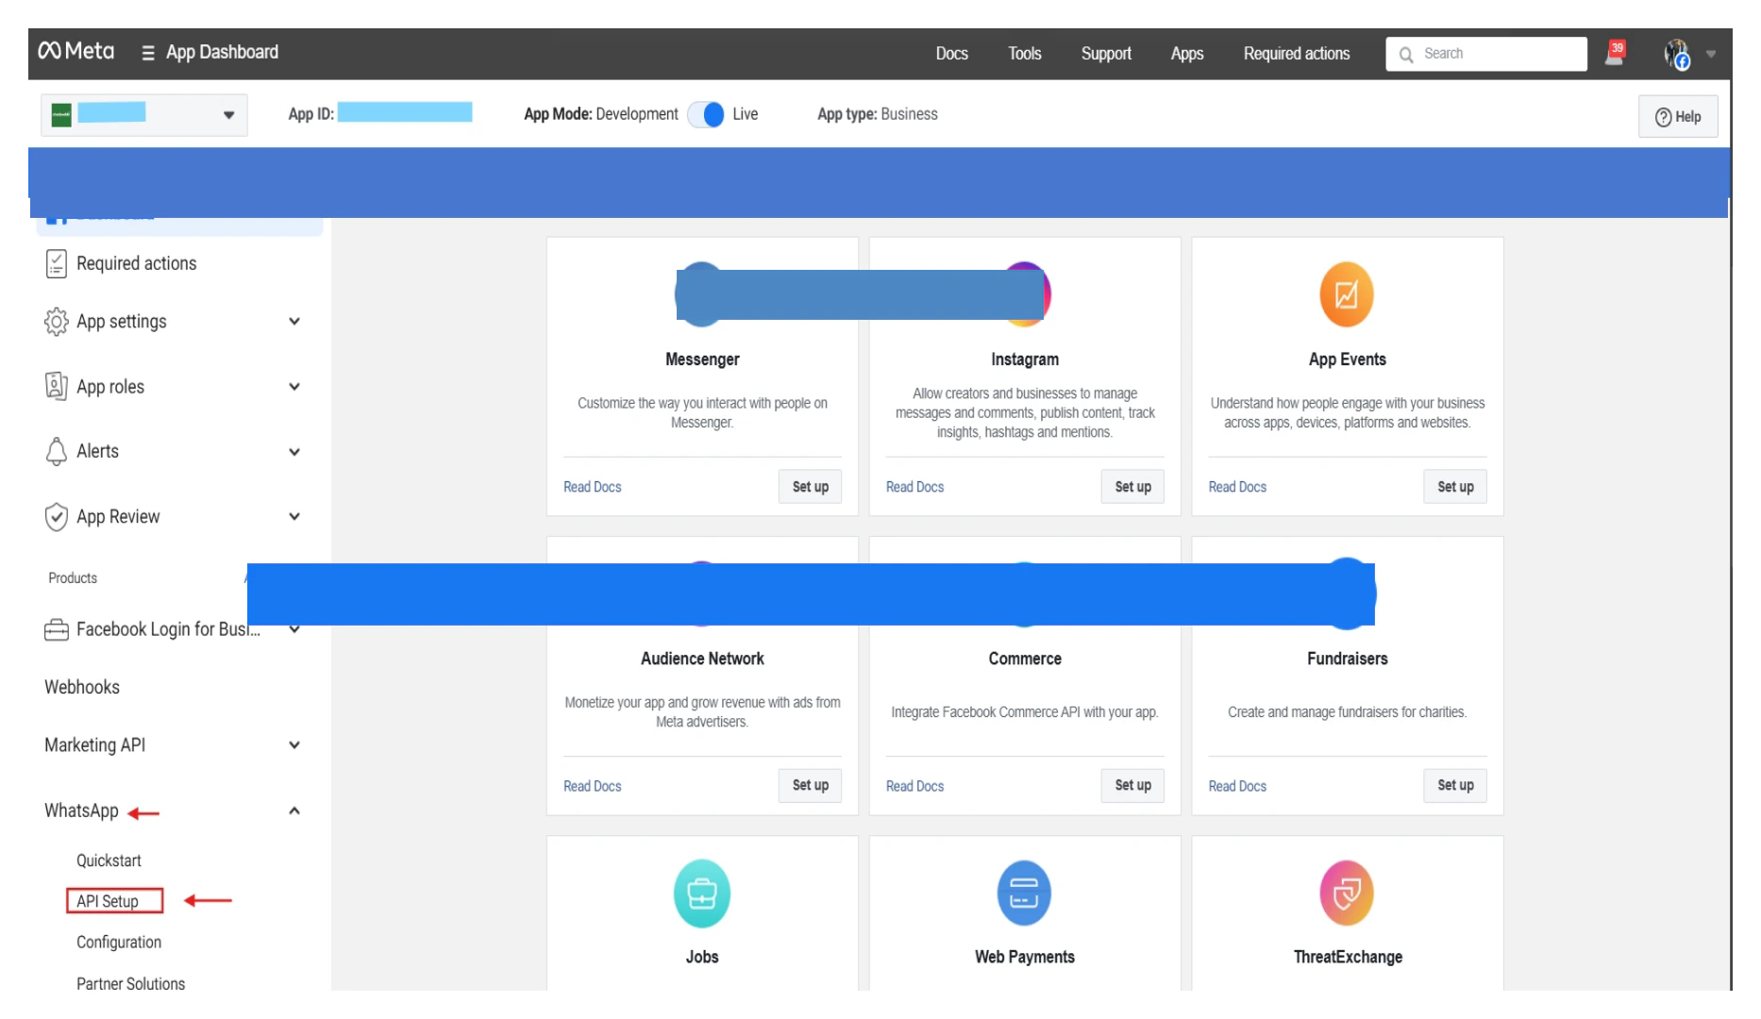
Task: Click the App Events chart icon
Action: pos(1347,294)
